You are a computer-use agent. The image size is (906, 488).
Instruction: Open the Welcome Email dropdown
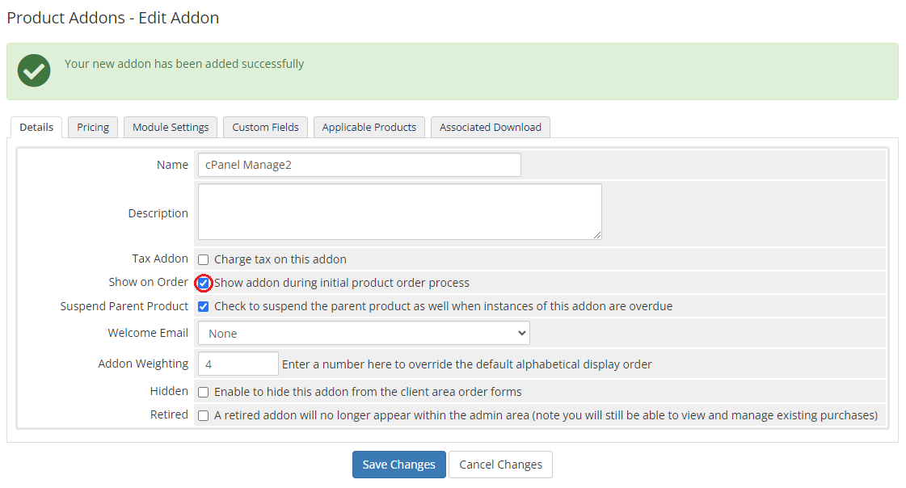point(364,333)
